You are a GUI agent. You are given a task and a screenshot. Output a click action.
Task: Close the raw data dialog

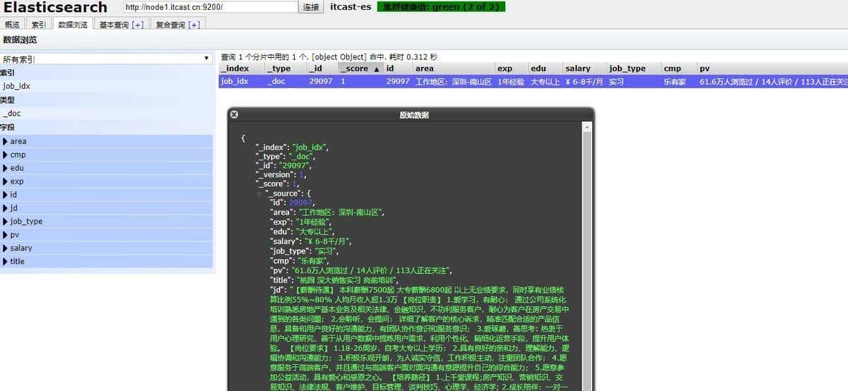click(235, 114)
